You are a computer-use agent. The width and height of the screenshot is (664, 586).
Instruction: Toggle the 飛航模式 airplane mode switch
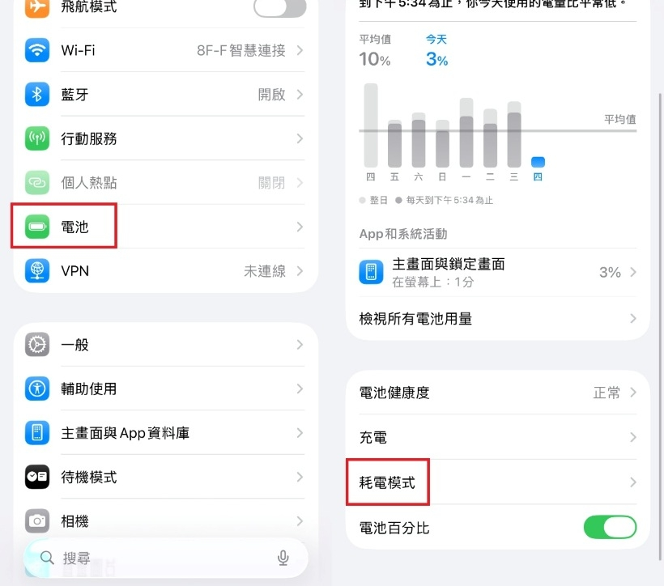coord(279,6)
